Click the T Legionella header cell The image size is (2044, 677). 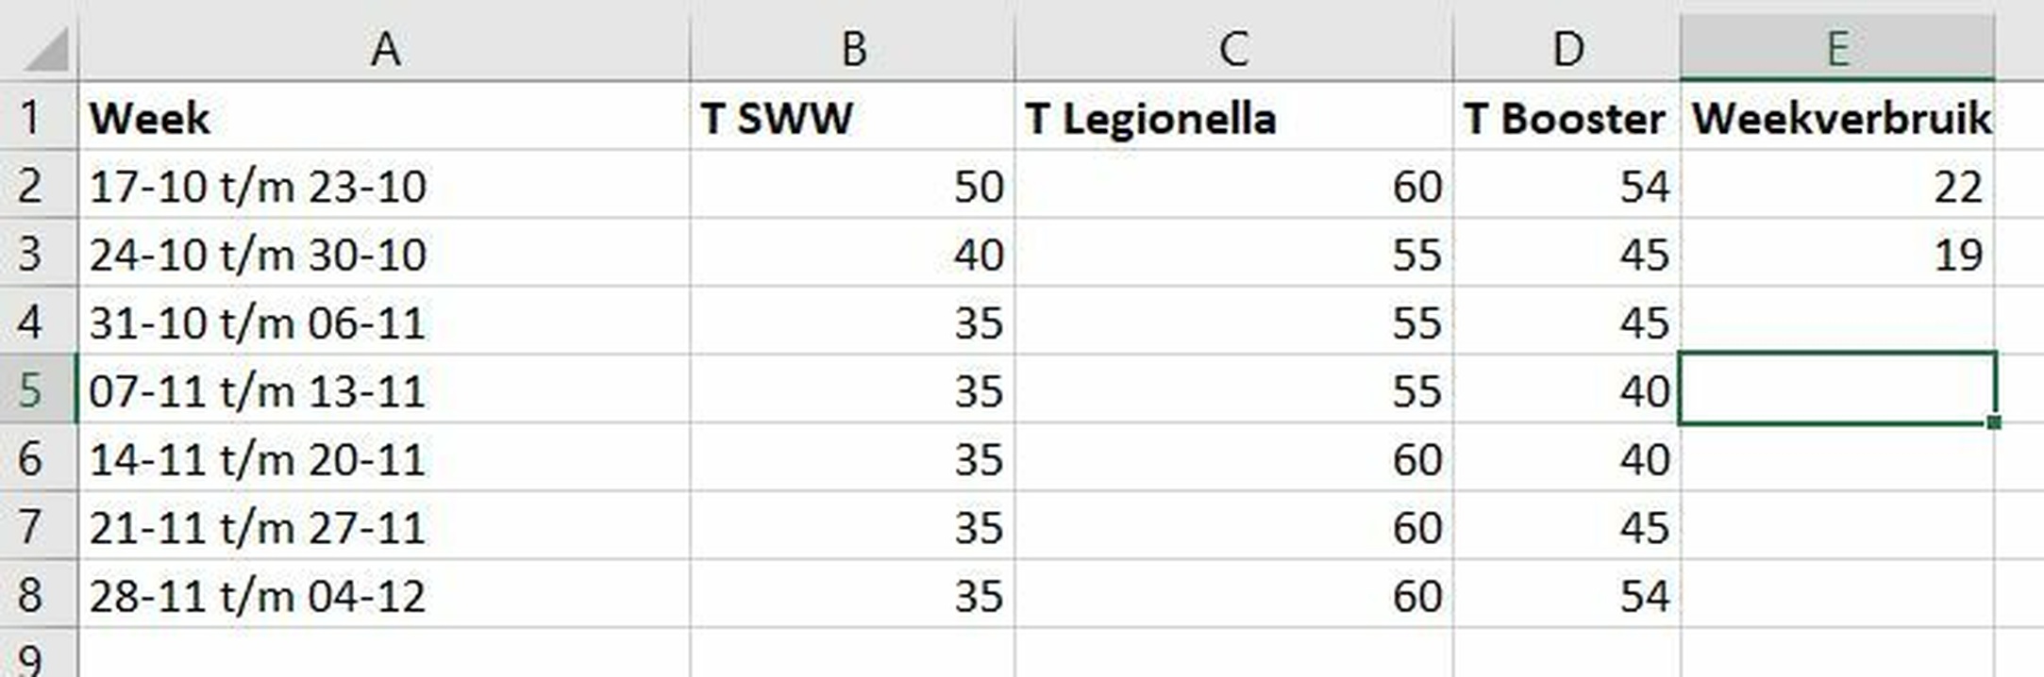tap(1233, 119)
